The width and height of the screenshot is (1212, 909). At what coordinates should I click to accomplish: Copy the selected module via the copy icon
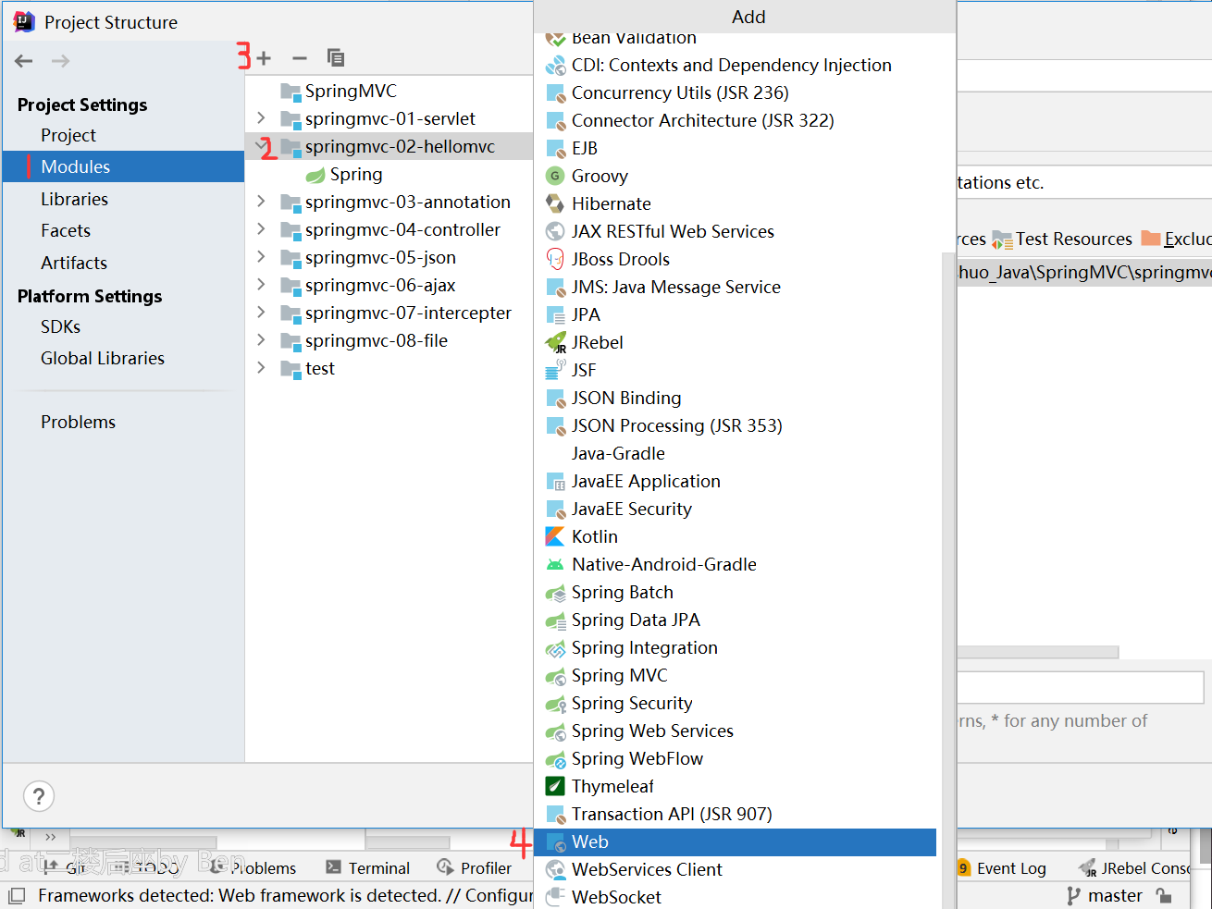click(x=335, y=57)
